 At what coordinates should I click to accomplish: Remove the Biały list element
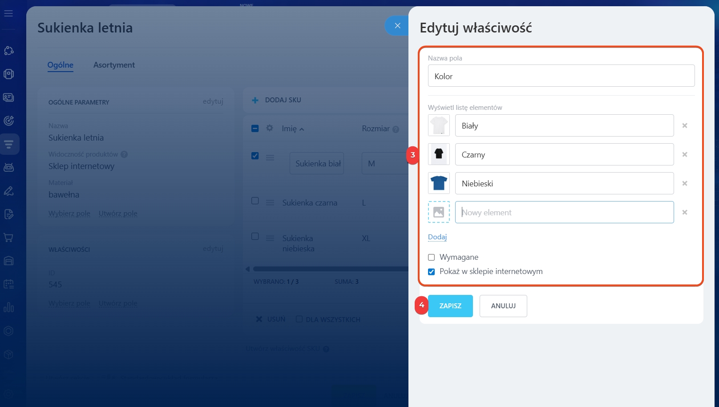point(685,126)
